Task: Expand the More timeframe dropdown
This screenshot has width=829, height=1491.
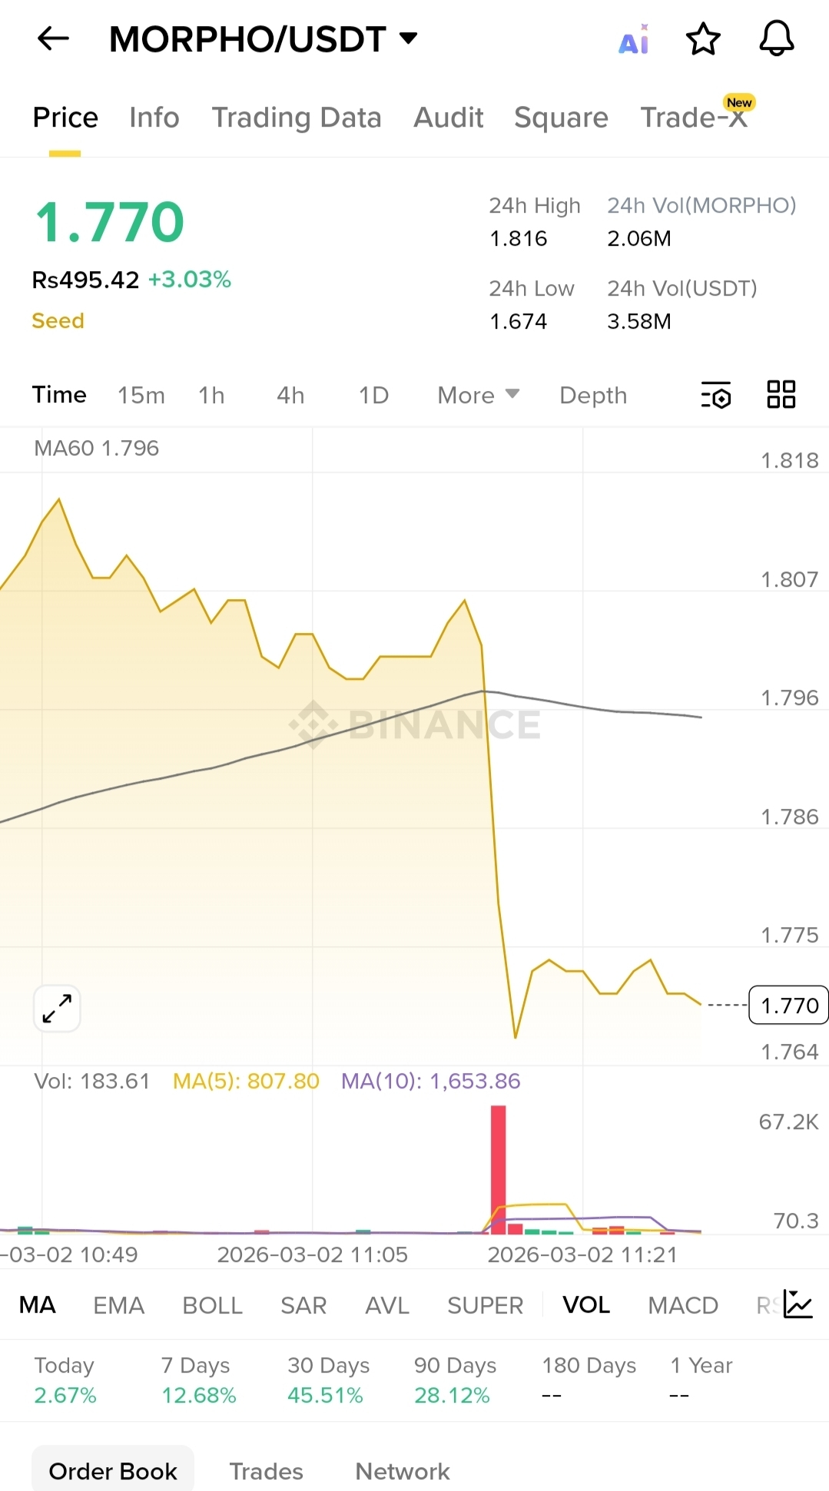Action: point(479,395)
